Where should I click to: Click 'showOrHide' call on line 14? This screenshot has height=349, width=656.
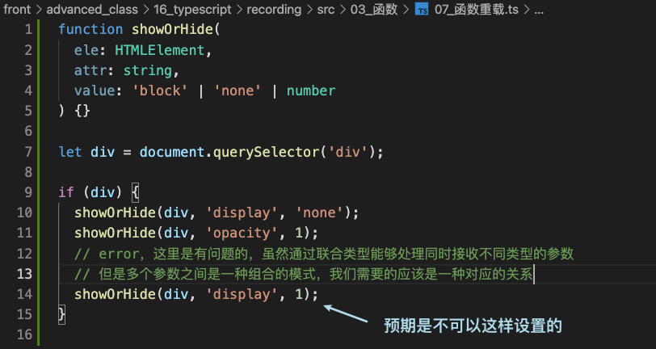tap(115, 294)
